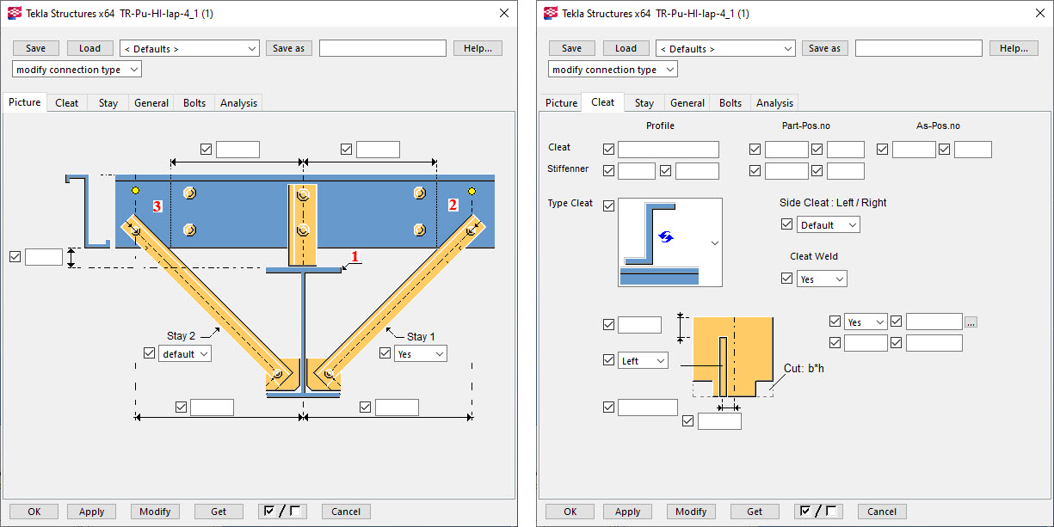Close the dialog showing the Cleat tab
Viewport: 1054px width, 527px height.
(1040, 13)
